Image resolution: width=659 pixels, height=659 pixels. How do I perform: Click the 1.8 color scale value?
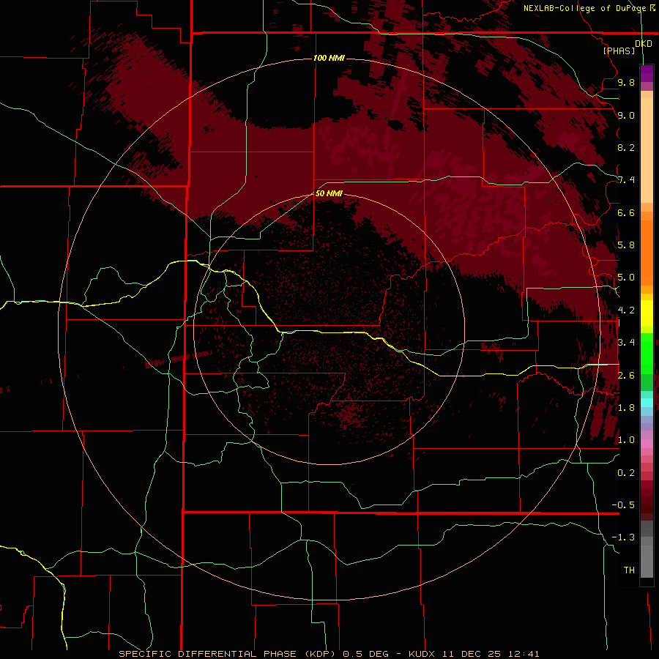pos(626,407)
